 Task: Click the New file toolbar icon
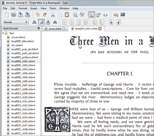click(7, 15)
